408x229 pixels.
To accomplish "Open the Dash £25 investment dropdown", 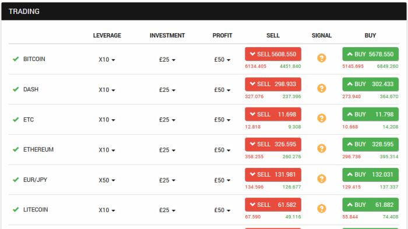I will pyautogui.click(x=167, y=90).
